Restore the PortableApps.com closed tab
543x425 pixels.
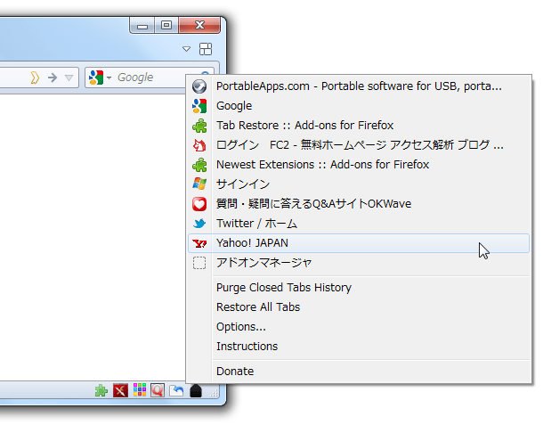[359, 86]
